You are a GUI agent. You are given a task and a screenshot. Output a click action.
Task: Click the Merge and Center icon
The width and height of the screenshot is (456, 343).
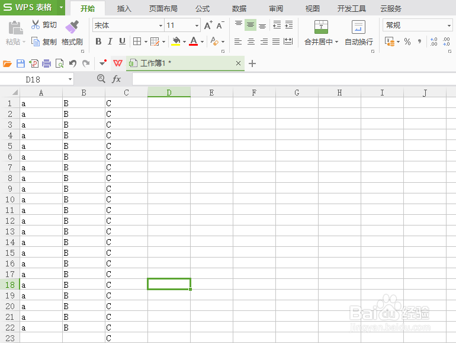(x=321, y=27)
